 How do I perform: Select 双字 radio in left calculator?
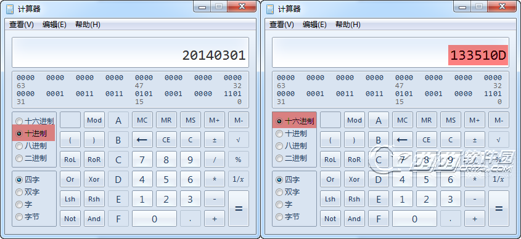click(28, 192)
